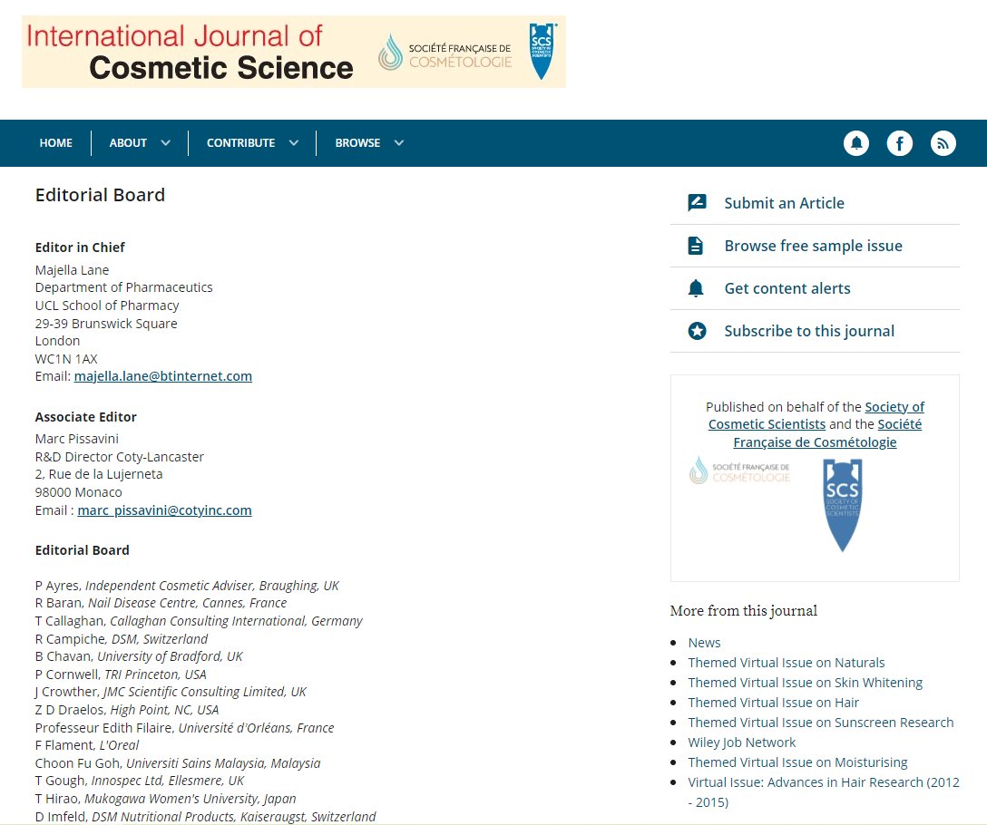This screenshot has height=825, width=987.
Task: Expand the ABOUT menu chevron
Action: pyautogui.click(x=165, y=143)
